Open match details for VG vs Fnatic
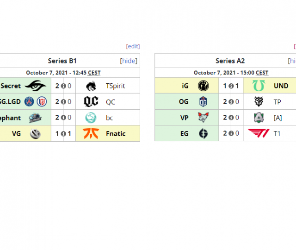 click(x=63, y=134)
